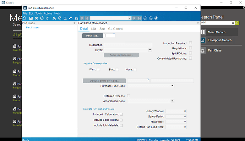
Task: Click the Part Class result icon
Action: tap(203, 50)
